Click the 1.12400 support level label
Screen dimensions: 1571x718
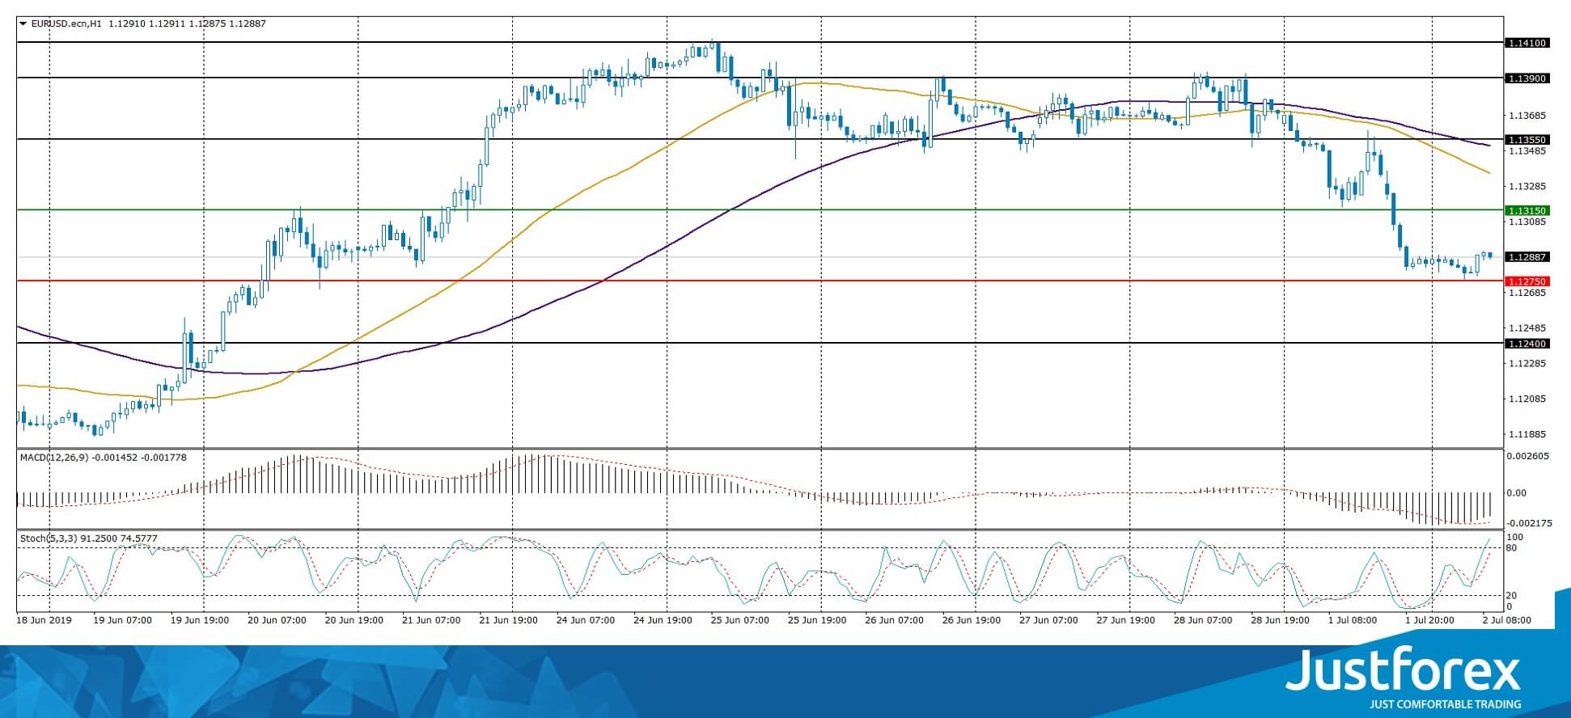pyautogui.click(x=1527, y=344)
